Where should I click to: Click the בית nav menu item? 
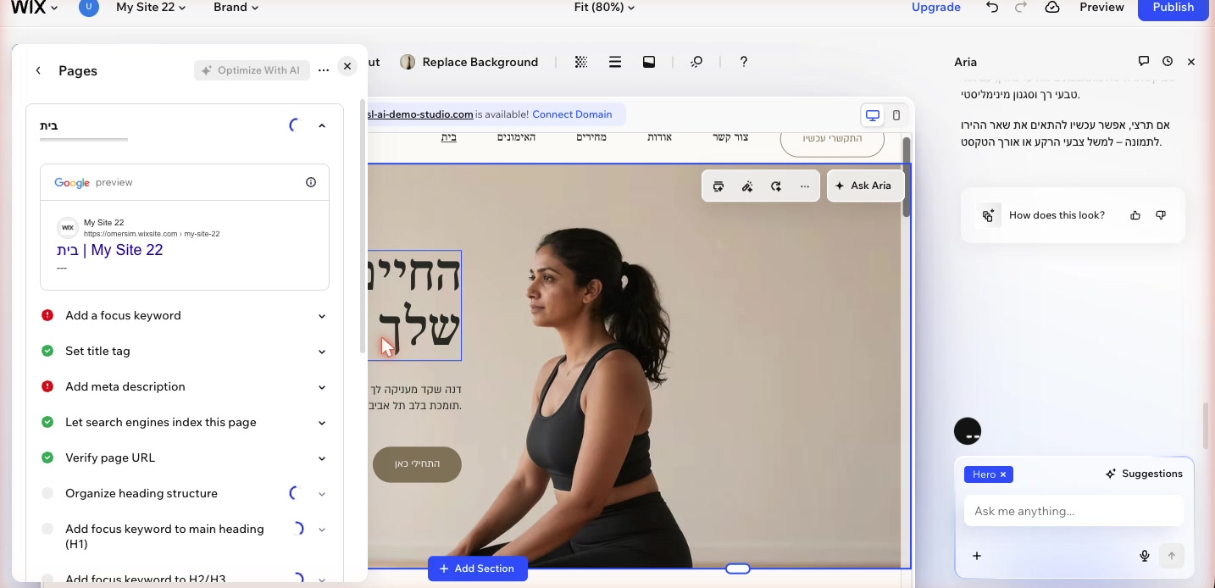pyautogui.click(x=449, y=137)
